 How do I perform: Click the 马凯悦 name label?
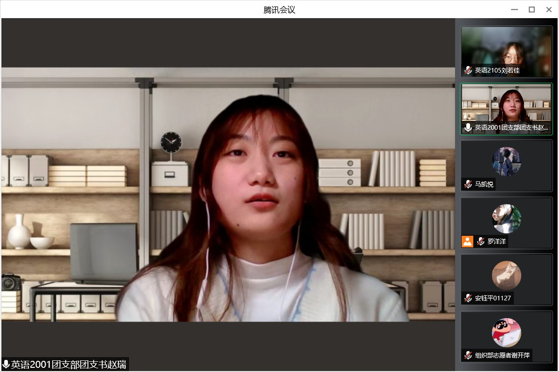[x=484, y=184]
